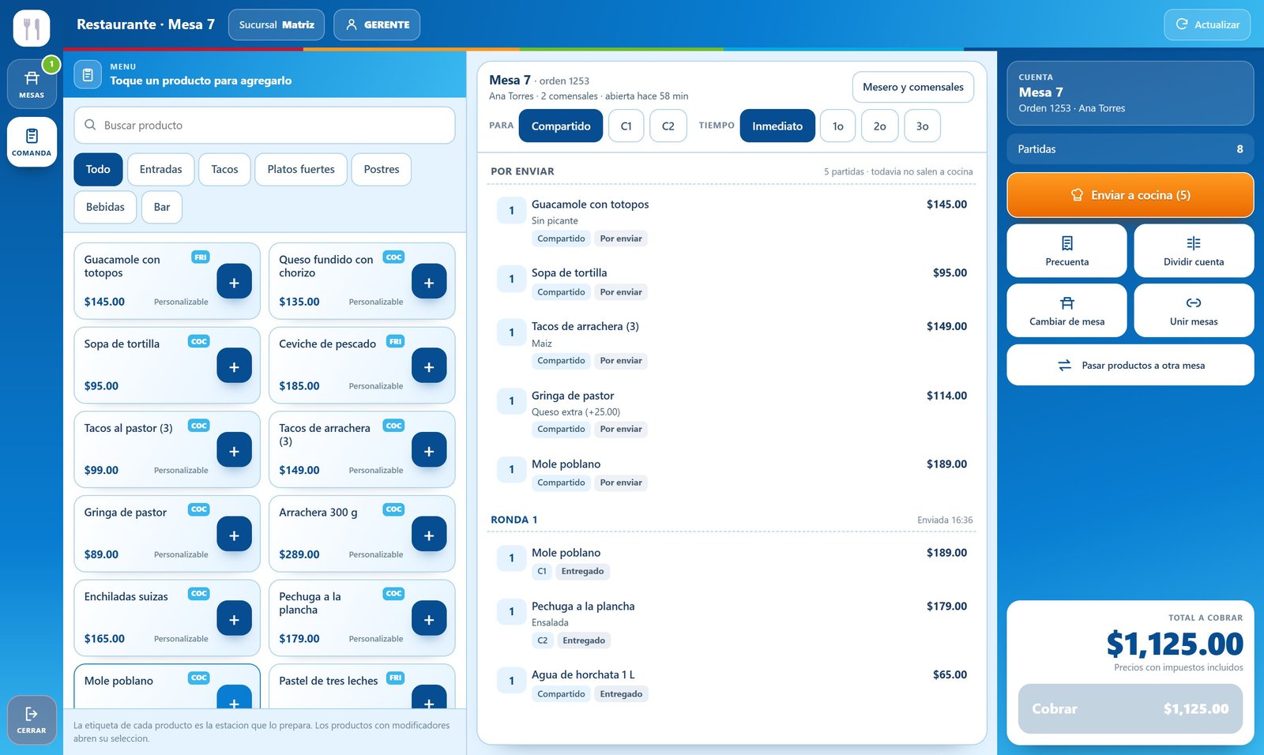Viewport: 1264px width, 755px height.
Task: Click Pasar productos a otra mesa
Action: [1130, 365]
